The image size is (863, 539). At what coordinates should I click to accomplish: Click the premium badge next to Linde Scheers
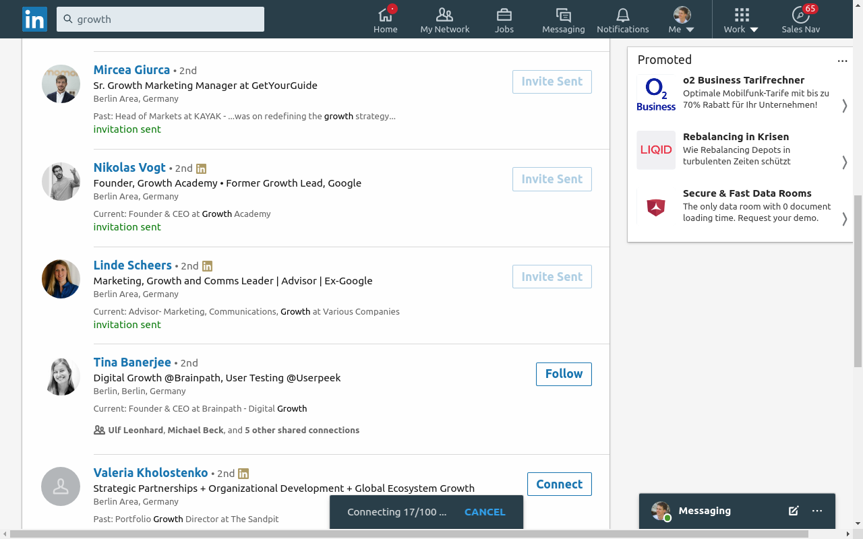click(207, 266)
